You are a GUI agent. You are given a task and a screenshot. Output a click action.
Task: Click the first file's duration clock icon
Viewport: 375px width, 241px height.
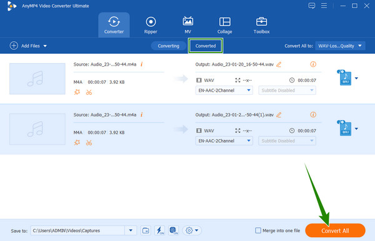coord(292,81)
